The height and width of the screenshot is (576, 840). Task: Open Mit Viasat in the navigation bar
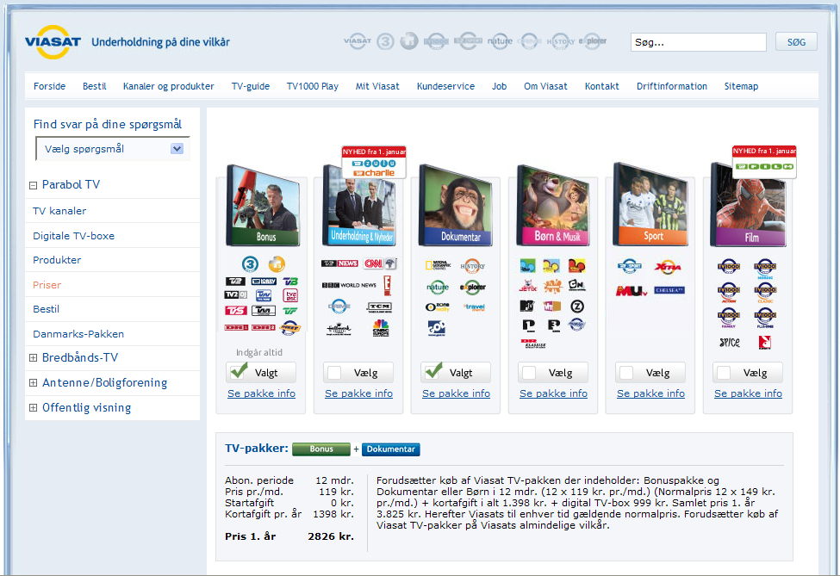[x=377, y=86]
